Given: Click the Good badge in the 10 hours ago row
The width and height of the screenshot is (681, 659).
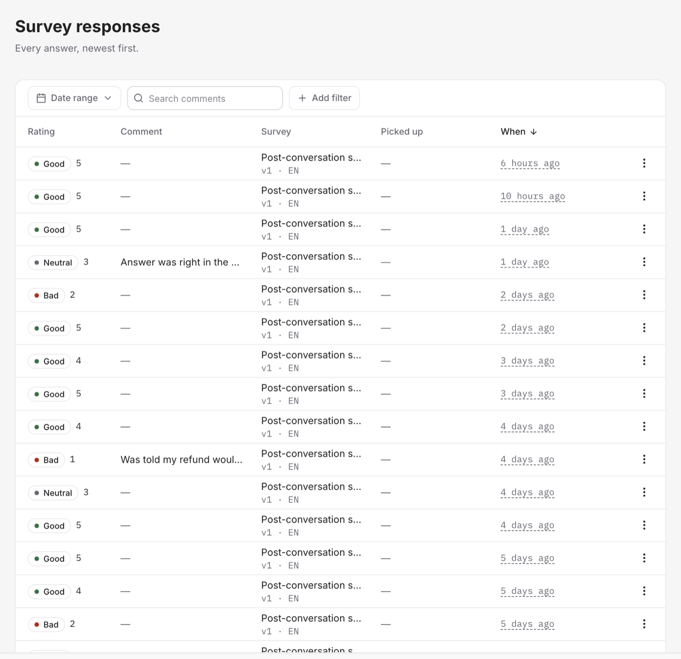Looking at the screenshot, I should pos(49,196).
